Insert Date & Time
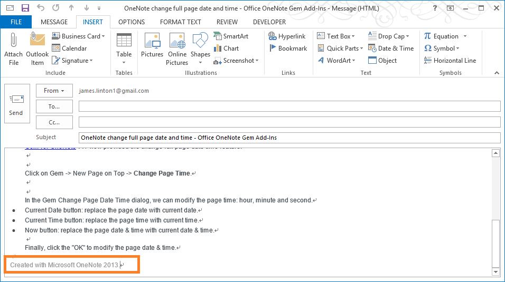Viewport: 505px width, 282px height. tap(391, 48)
